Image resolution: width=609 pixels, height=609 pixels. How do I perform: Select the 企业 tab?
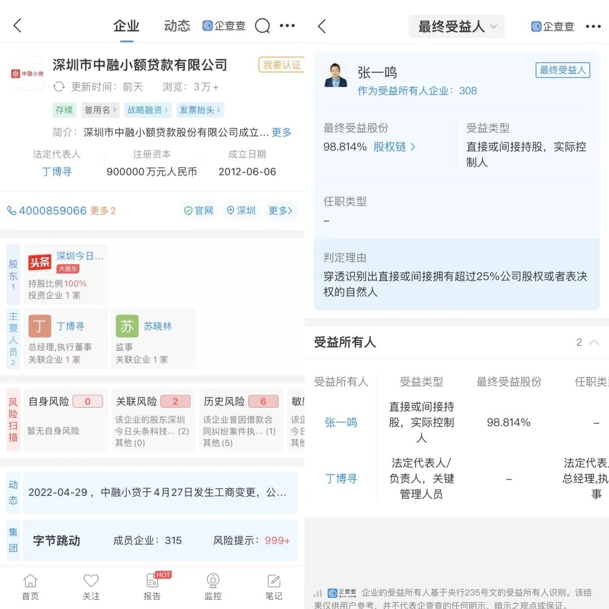coord(126,26)
